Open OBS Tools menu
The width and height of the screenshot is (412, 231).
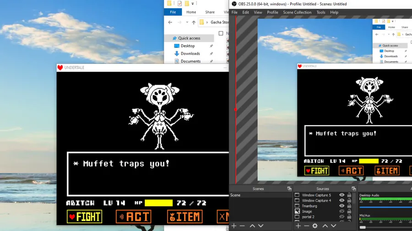[321, 12]
